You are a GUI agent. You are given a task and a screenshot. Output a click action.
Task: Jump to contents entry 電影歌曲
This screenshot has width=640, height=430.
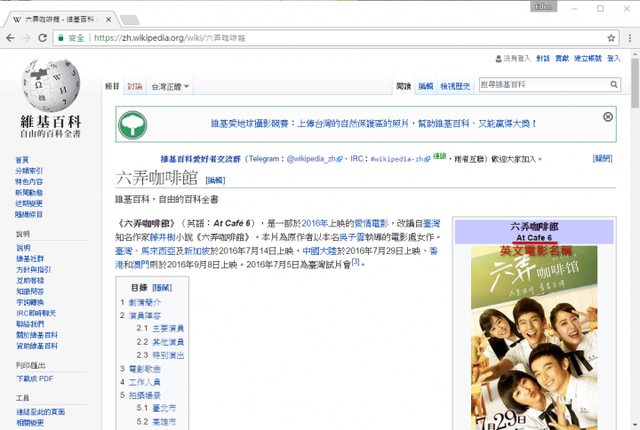(x=145, y=369)
